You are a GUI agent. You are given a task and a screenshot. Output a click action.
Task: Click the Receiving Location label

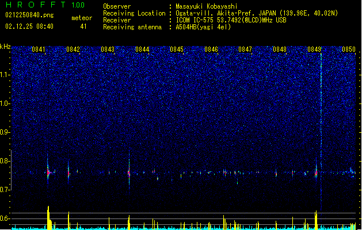click(x=134, y=13)
